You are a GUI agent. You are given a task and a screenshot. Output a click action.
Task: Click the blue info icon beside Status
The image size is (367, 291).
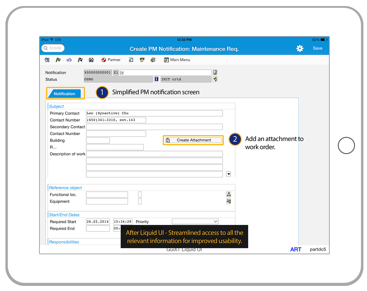click(x=156, y=79)
